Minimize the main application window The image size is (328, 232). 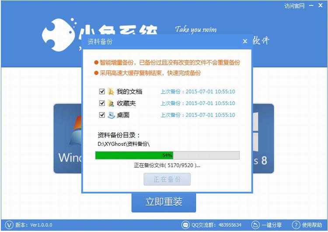click(311, 6)
